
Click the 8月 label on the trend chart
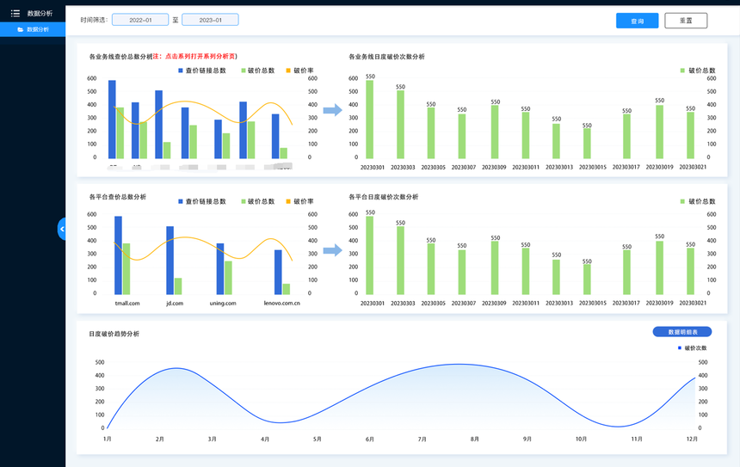click(474, 439)
